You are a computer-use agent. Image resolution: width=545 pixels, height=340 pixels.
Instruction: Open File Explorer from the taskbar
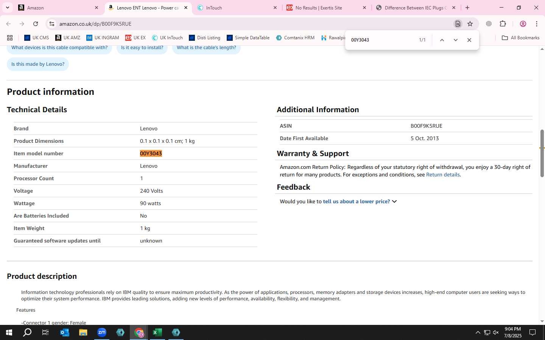83,332
